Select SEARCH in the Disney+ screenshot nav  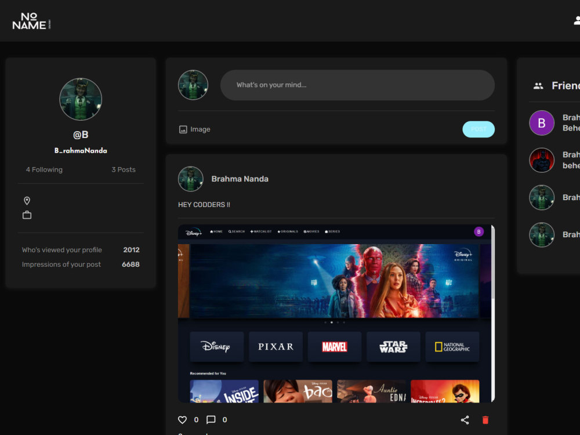[x=237, y=231]
